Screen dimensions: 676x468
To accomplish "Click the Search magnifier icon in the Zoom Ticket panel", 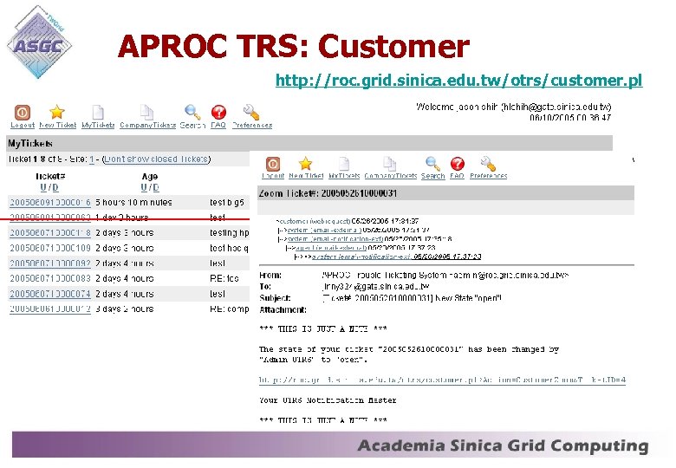I will click(432, 164).
